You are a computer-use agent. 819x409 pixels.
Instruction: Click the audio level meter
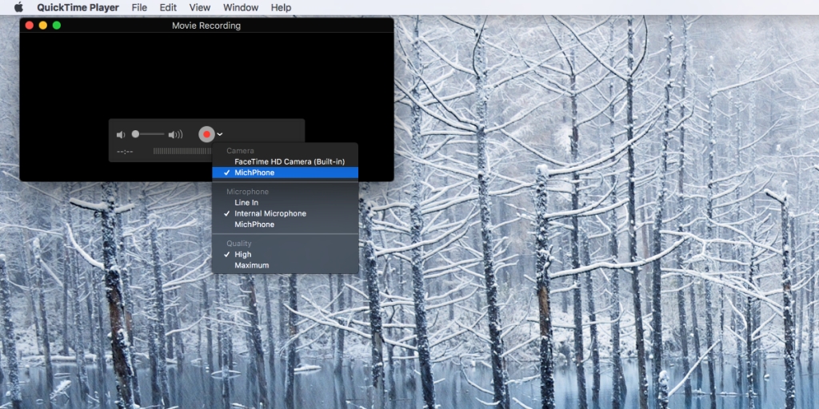pos(182,151)
